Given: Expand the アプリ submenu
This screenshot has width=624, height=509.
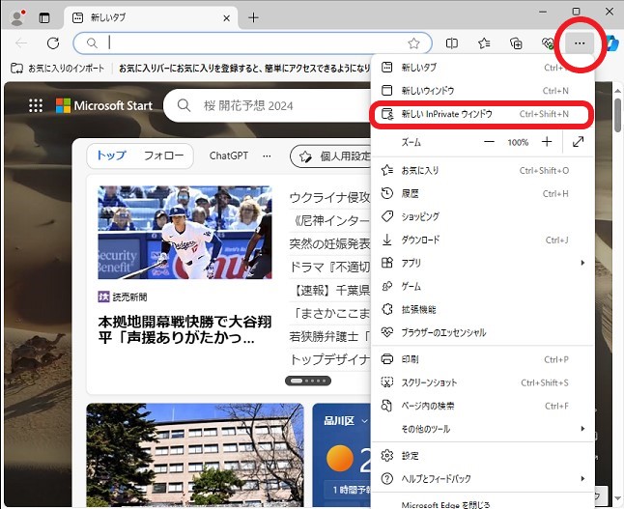Looking at the screenshot, I should (482, 263).
